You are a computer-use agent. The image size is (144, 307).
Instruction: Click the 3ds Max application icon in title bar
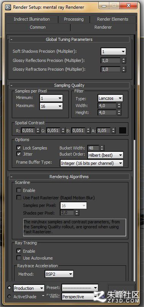8,7
